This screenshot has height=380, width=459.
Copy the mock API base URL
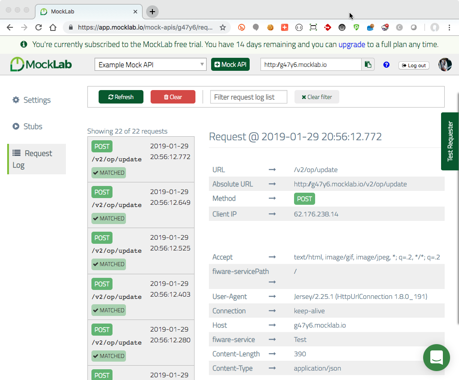point(368,64)
